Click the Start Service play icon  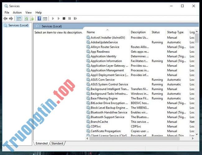tap(53, 18)
